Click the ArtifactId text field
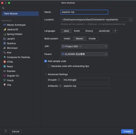The height and width of the screenshot is (135, 136). (86, 86)
